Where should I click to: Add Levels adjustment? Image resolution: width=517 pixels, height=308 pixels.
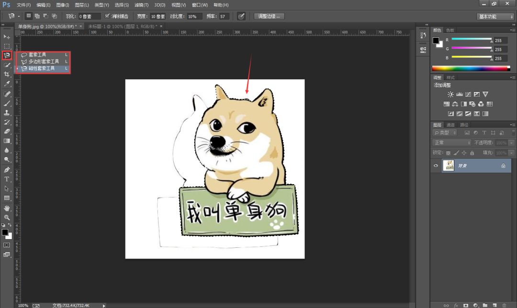tap(459, 94)
